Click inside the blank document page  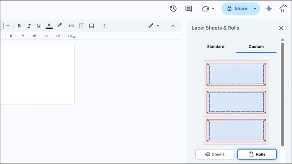[x=37, y=74]
